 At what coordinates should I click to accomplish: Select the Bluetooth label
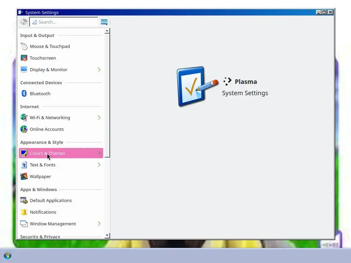[40, 93]
